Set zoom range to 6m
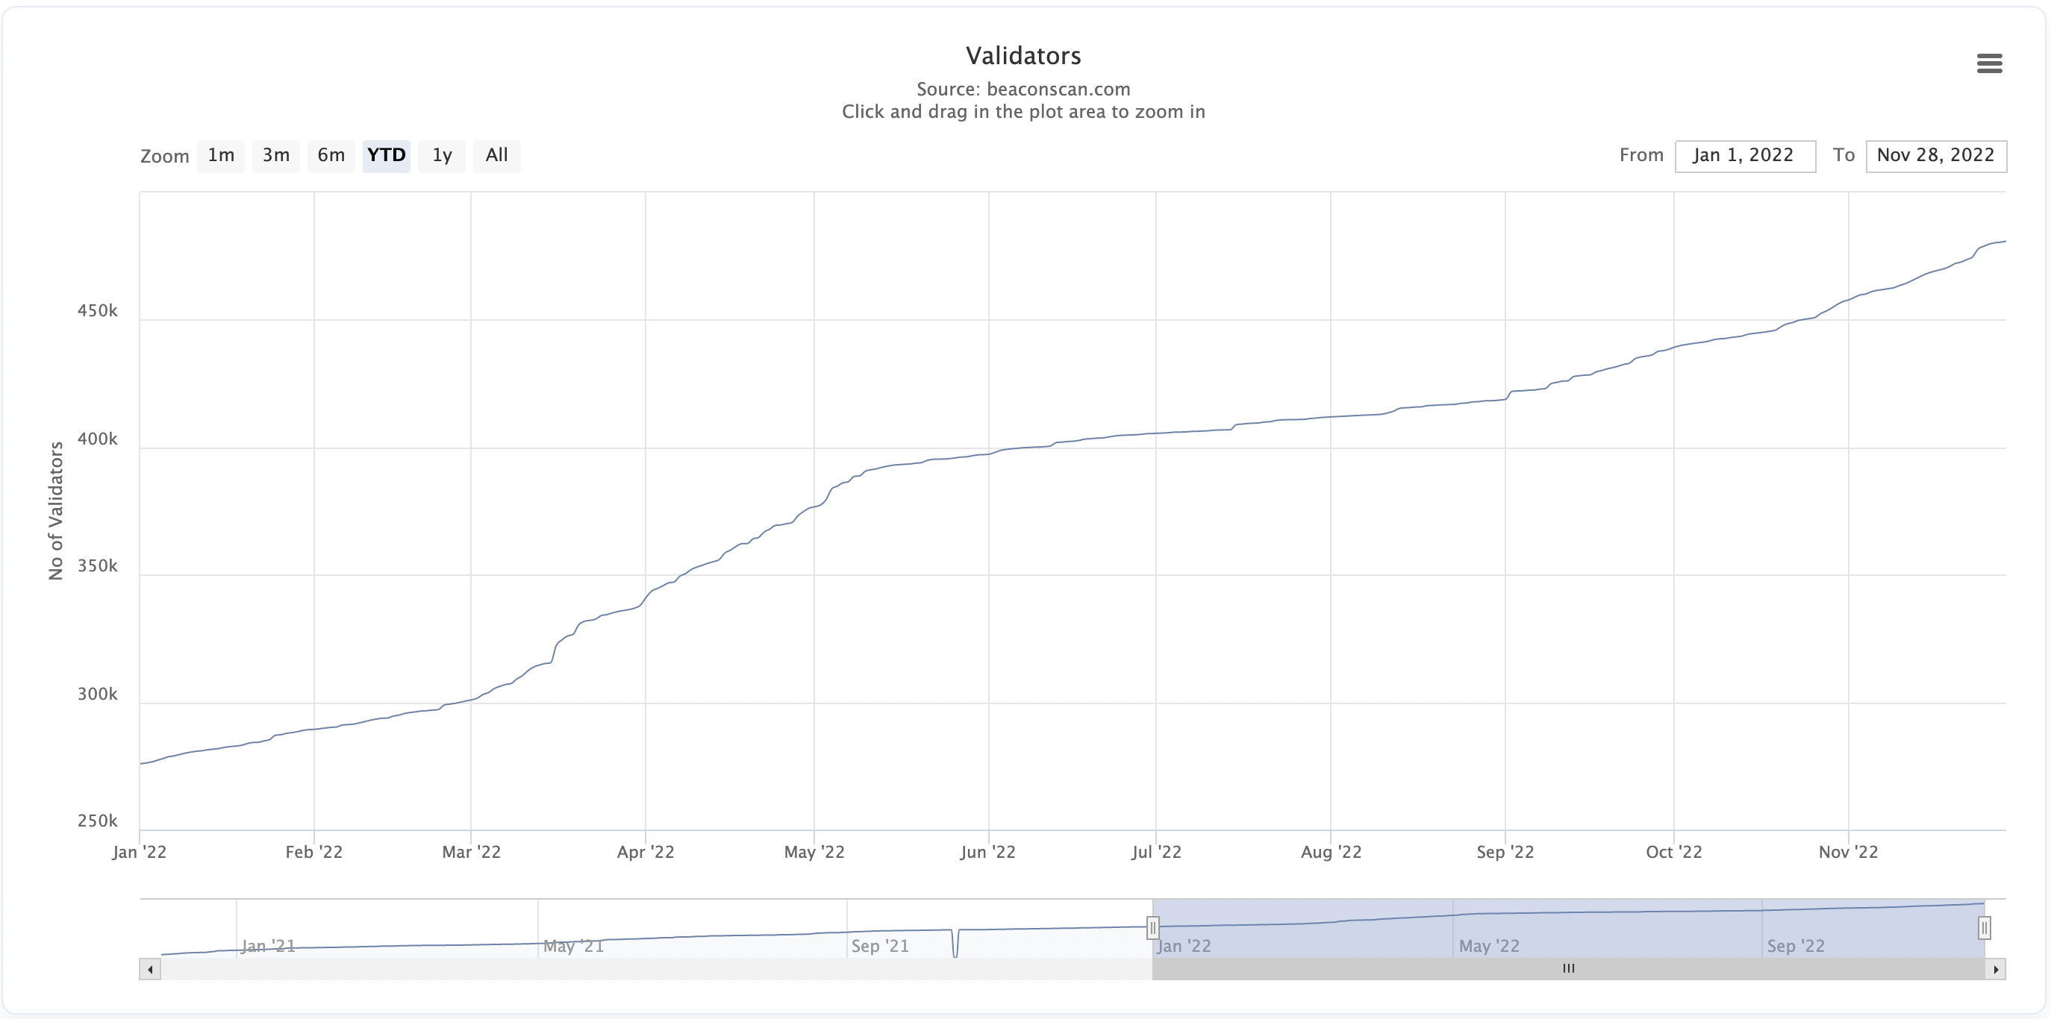 pos(331,155)
